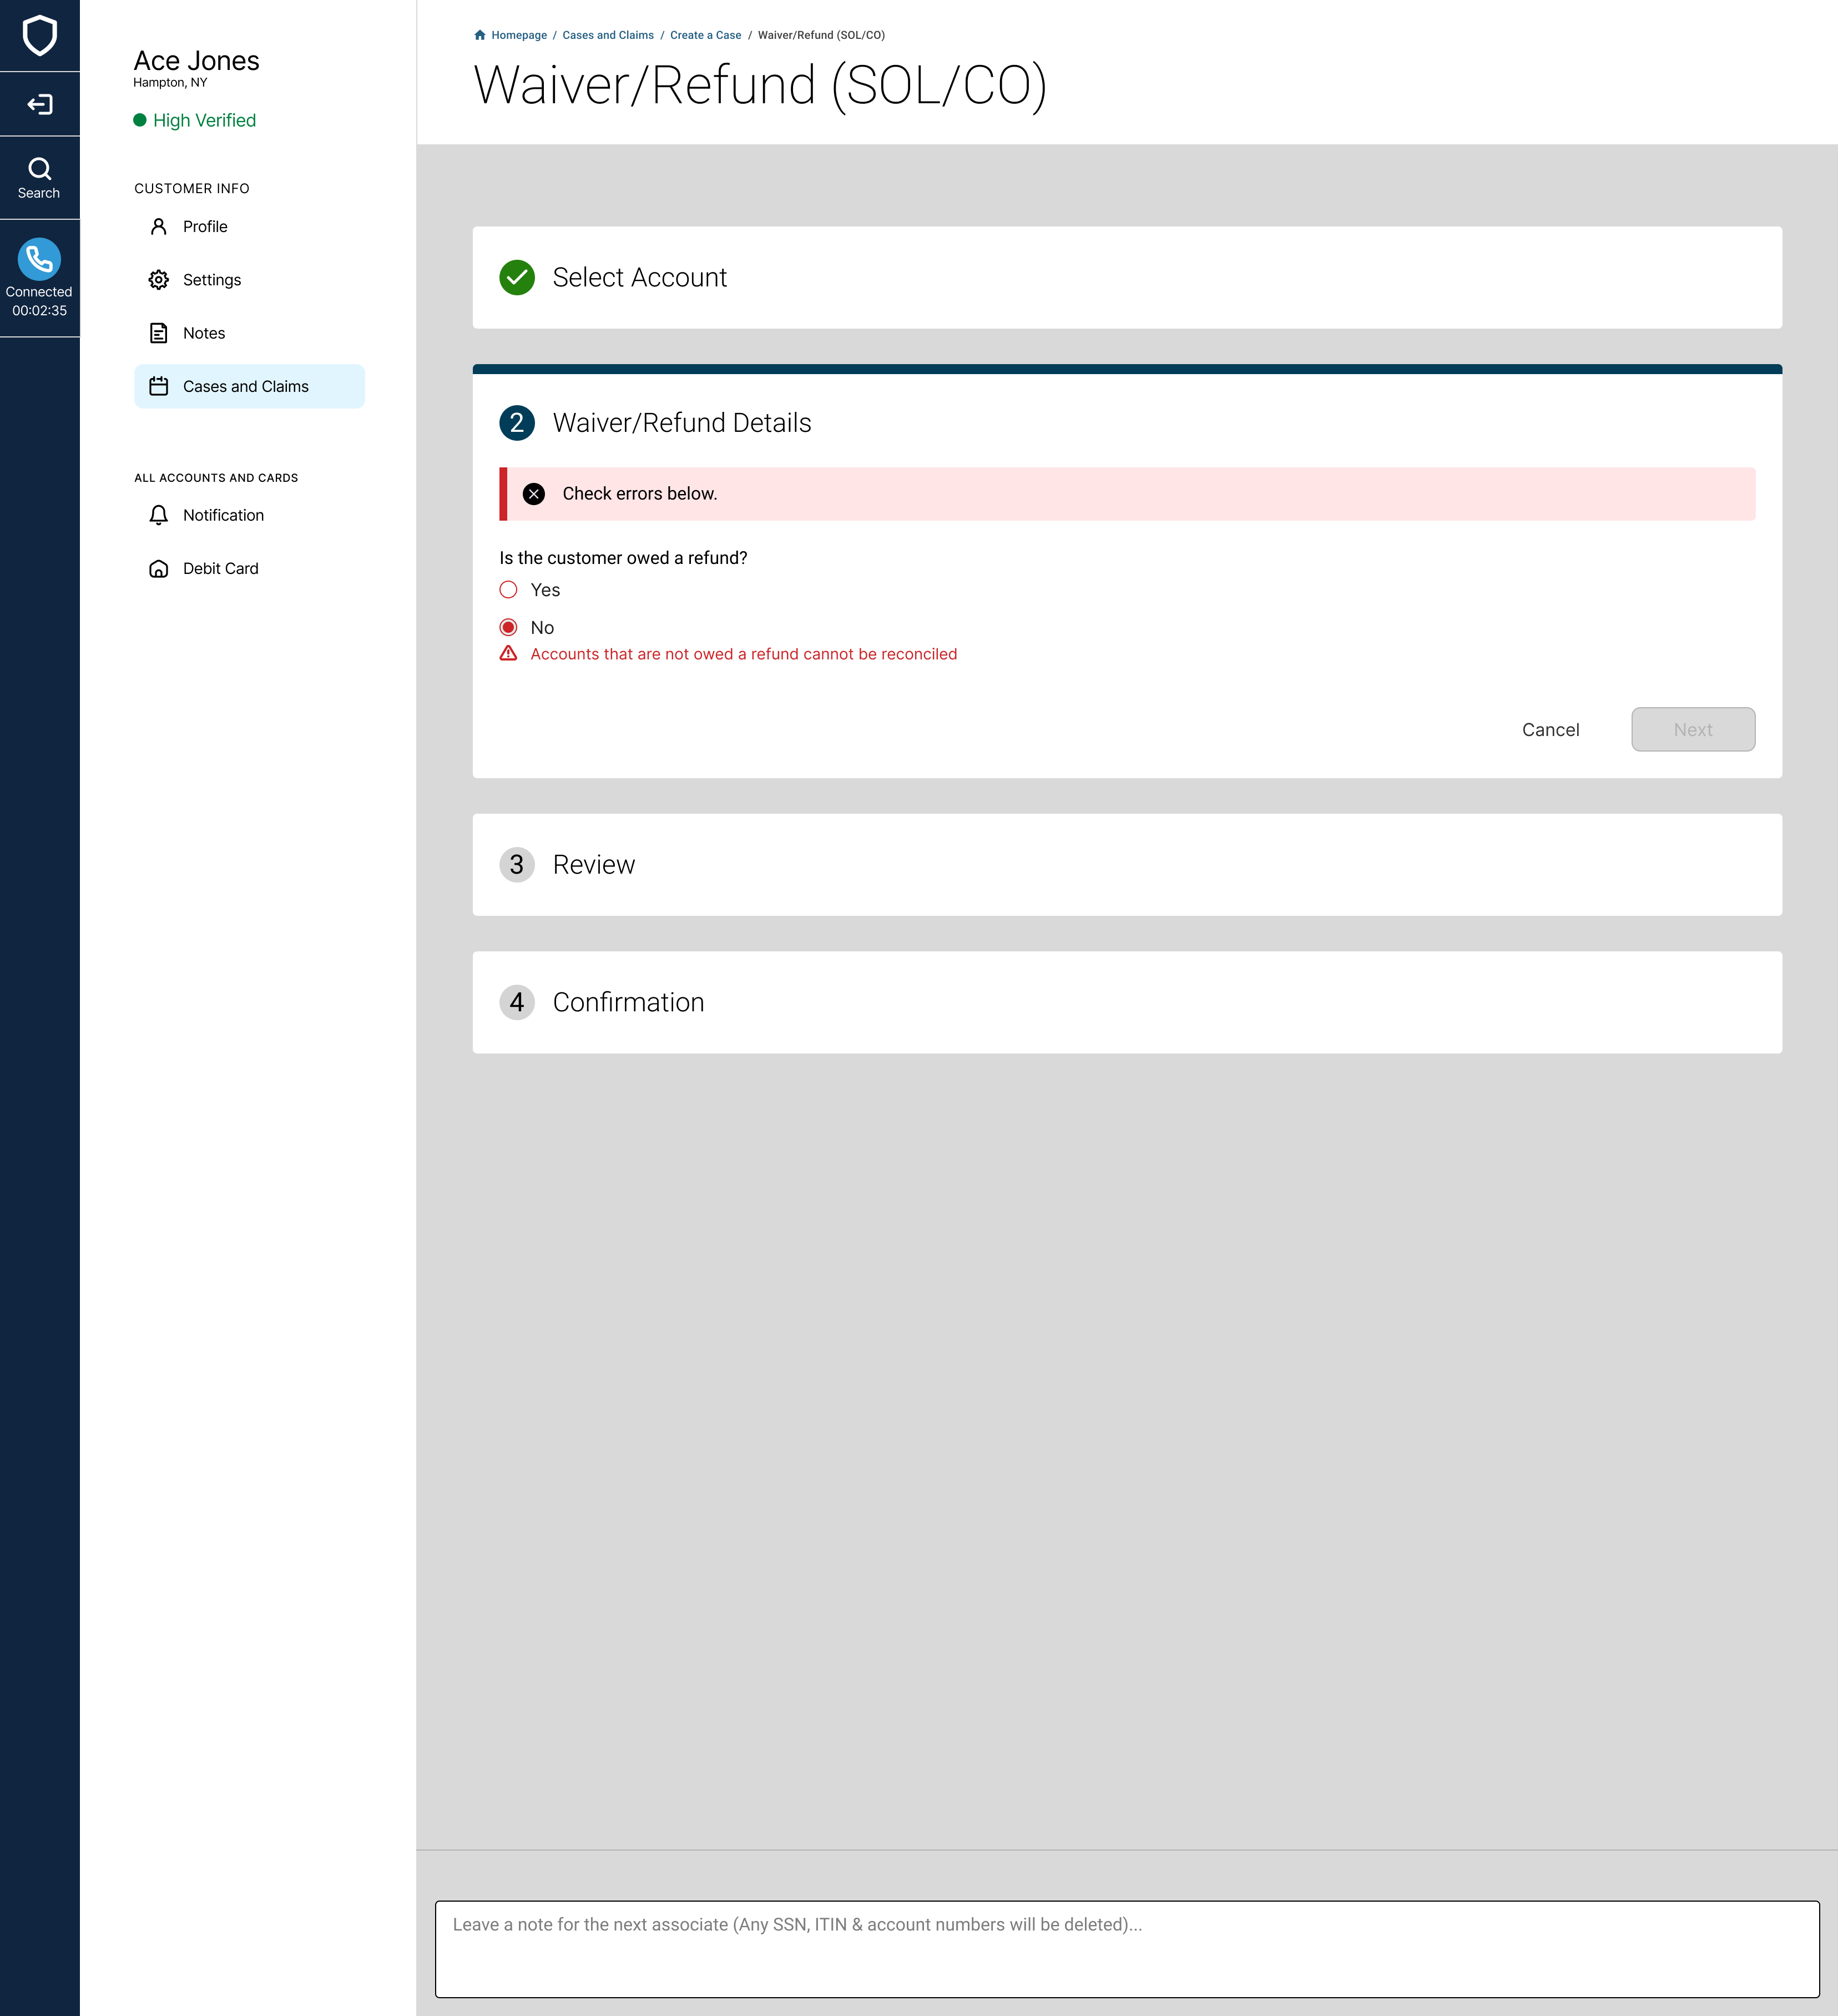Screen dimensions: 1838x2016
Task: Open the Search magnifier icon
Action: (x=39, y=169)
